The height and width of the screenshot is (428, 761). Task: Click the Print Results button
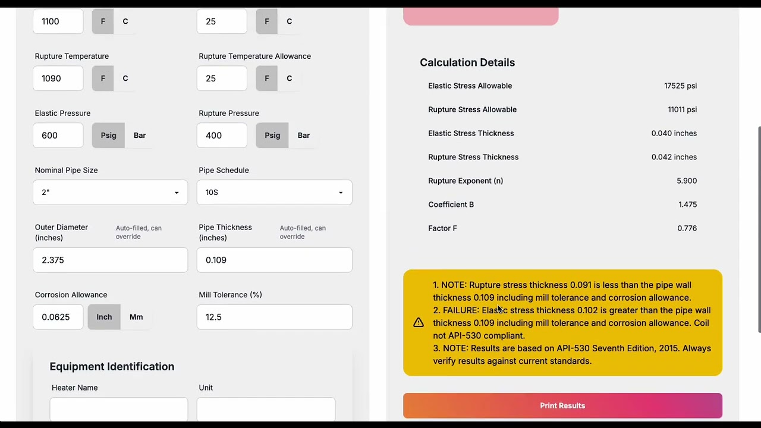pos(562,405)
